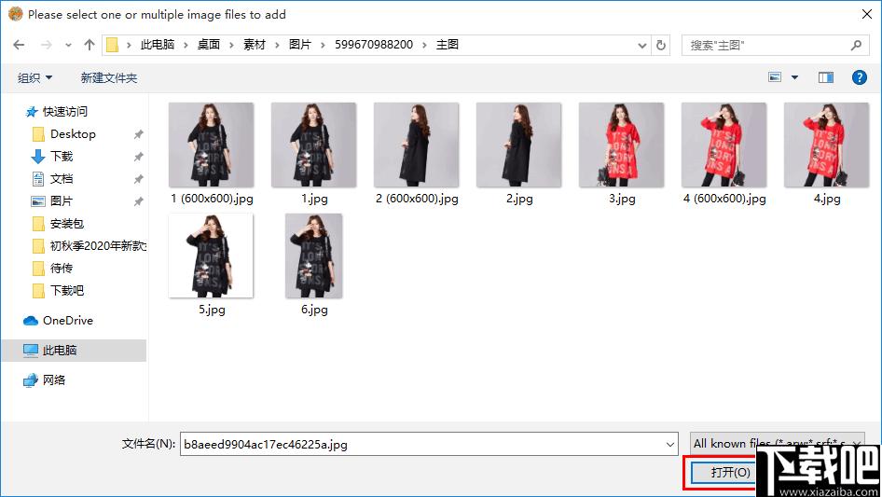Open recent locations dropdown arrow

click(68, 45)
